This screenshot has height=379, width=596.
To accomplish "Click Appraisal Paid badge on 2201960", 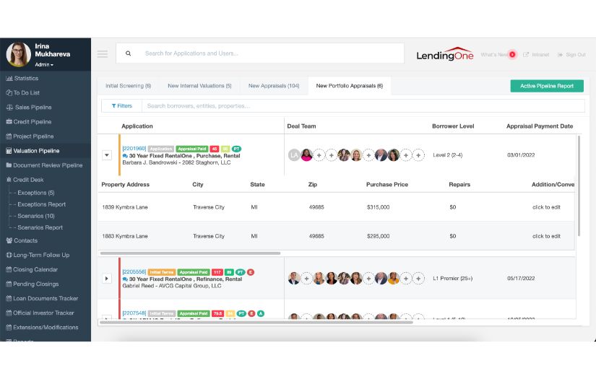I will [x=192, y=149].
